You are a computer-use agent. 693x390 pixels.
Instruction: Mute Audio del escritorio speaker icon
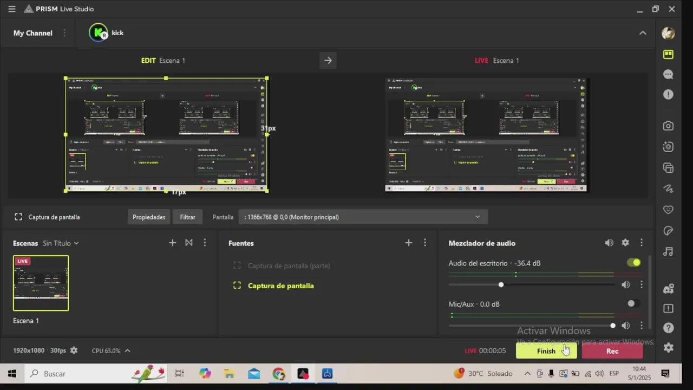coord(625,284)
